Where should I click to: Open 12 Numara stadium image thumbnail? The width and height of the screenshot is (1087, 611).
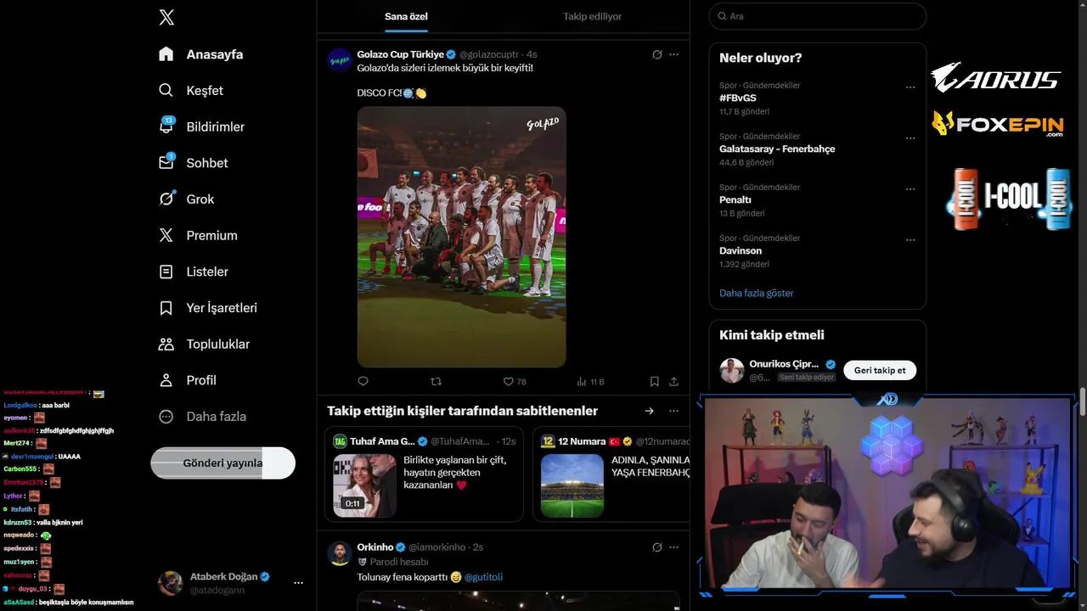[x=572, y=485]
